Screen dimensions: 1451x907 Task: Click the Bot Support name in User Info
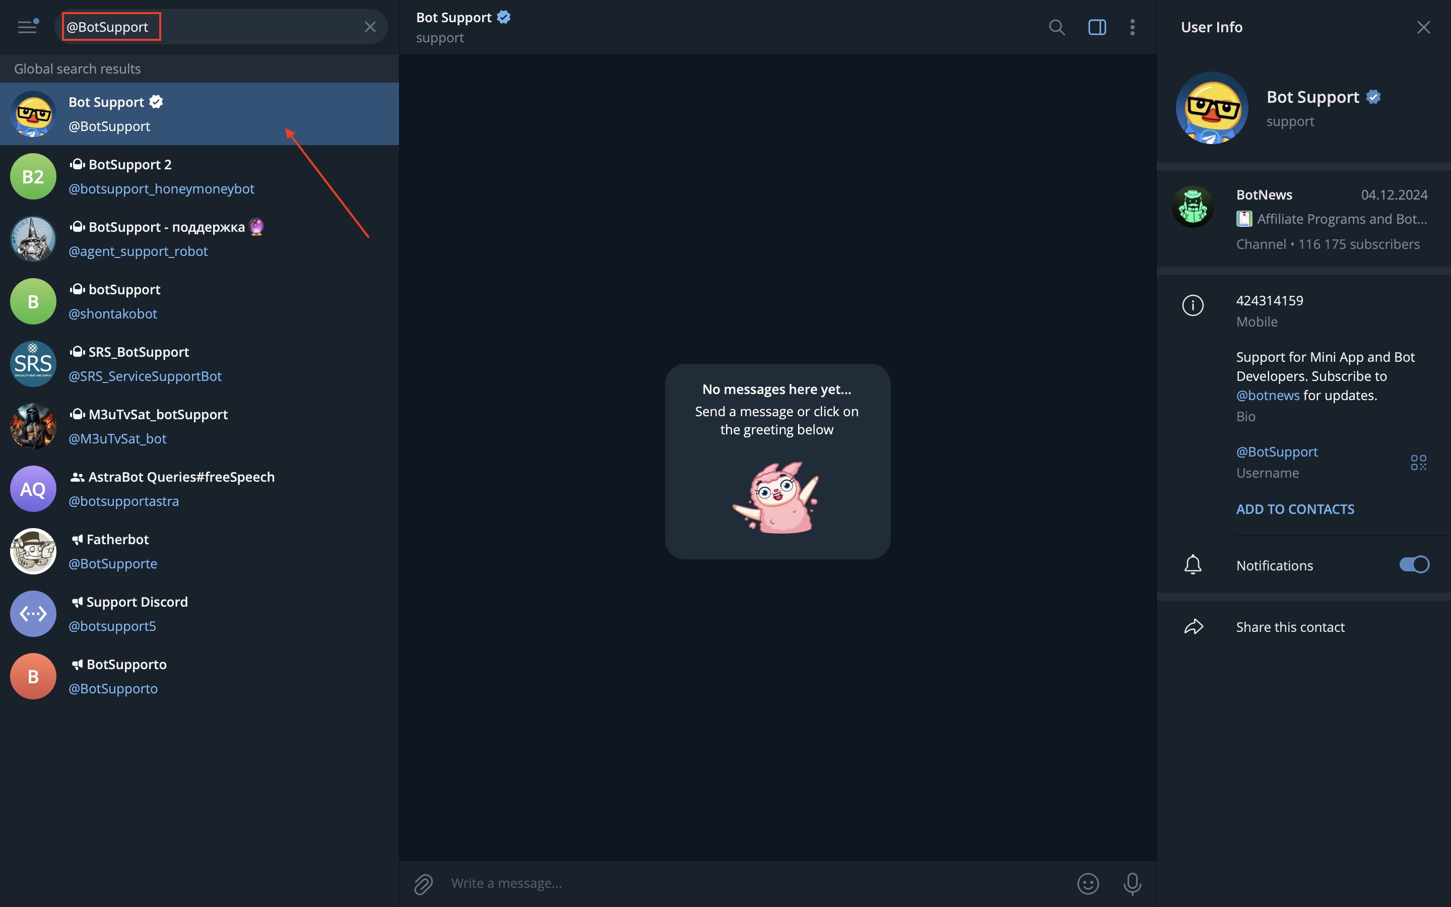tap(1312, 97)
